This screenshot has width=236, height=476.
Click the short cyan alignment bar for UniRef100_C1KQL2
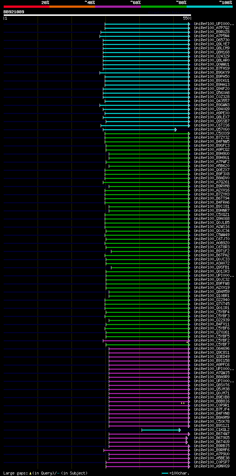click(x=161, y=430)
